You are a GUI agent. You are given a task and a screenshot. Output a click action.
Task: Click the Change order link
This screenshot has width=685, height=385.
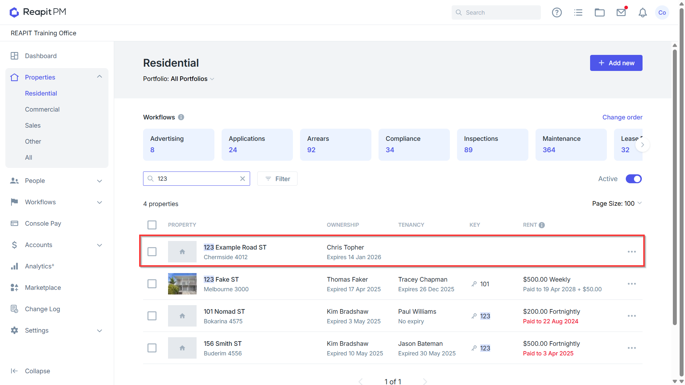[622, 117]
